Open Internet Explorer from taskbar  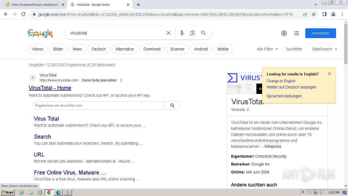[21, 192]
